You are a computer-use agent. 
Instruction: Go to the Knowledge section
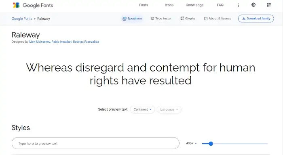click(194, 5)
